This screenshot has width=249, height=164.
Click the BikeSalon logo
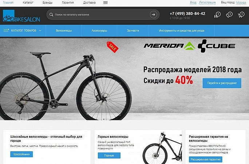pos(21,16)
